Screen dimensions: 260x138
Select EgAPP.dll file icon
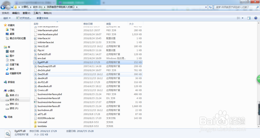pos(35,62)
